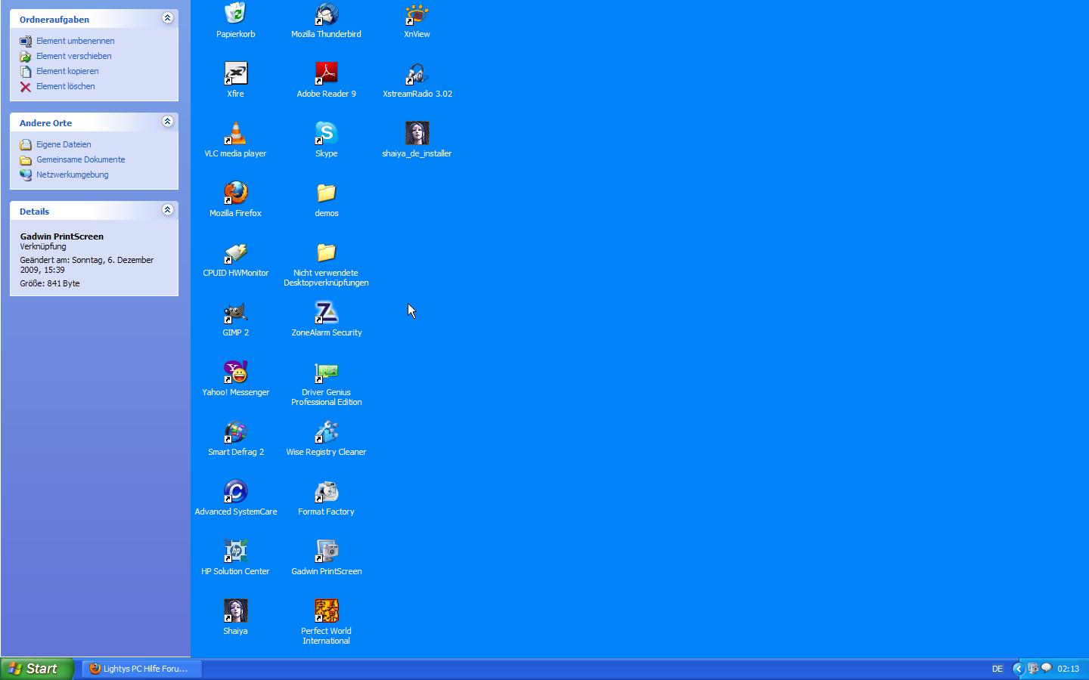Click the monitor-with-camera tray icon
The width and height of the screenshot is (1089, 680).
tap(1032, 669)
